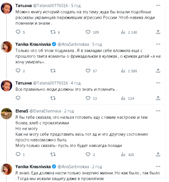Like ElenaS's tweet with 2 likes
The width and height of the screenshot is (169, 182).
click(x=88, y=154)
